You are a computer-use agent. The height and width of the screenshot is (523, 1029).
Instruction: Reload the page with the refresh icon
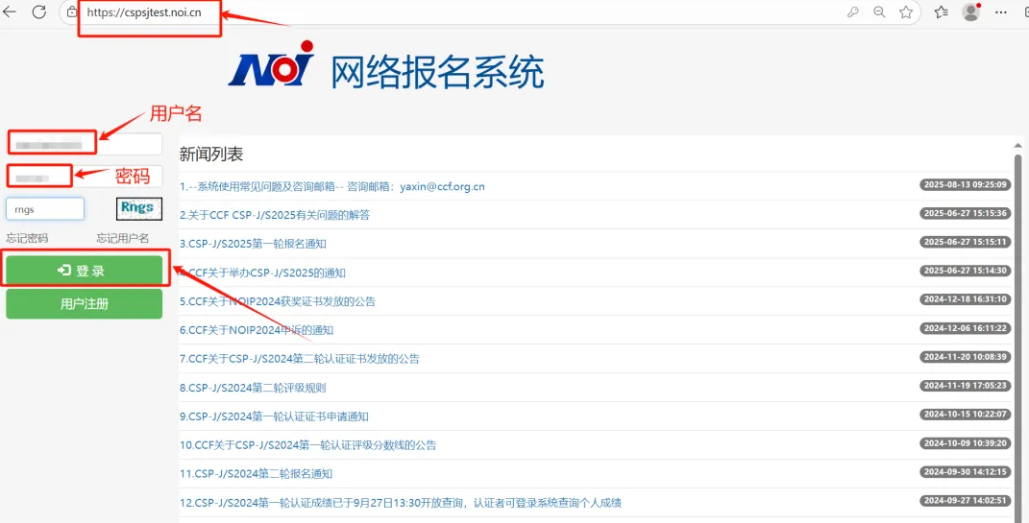[39, 12]
